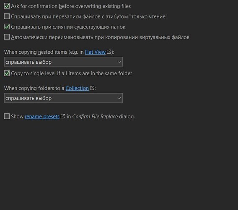Click the Confirm File Replace italic text
This screenshot has width=238, height=210.
95,117
